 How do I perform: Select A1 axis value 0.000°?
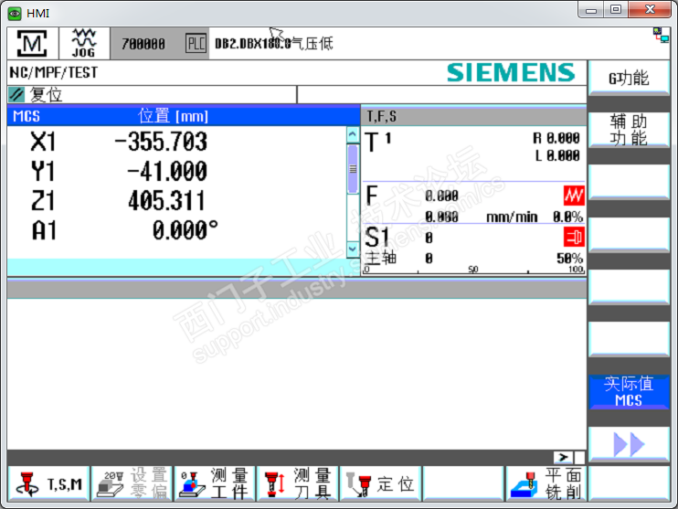click(x=185, y=230)
